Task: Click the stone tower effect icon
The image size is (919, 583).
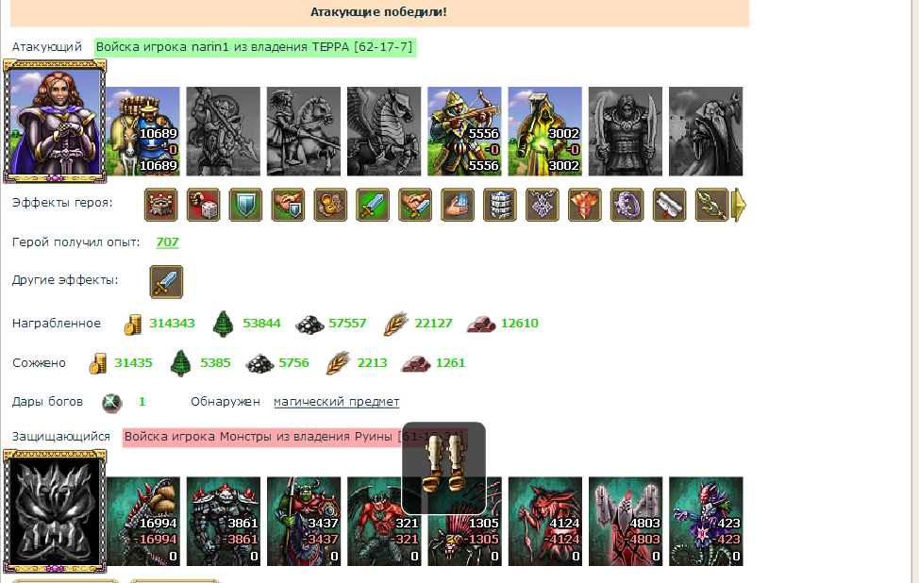Action: (499, 205)
